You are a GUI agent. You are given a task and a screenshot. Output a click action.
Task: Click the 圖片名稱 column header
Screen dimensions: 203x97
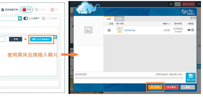tap(120, 24)
